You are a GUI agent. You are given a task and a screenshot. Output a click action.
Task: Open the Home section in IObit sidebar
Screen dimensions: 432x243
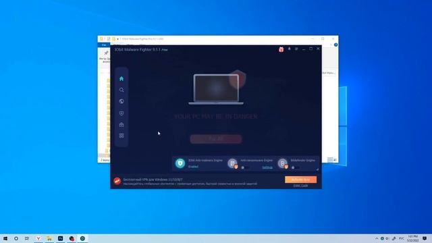click(x=122, y=79)
